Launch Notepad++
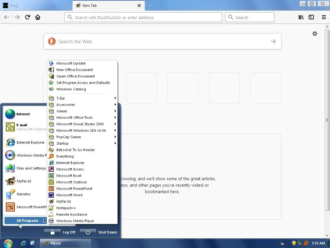 tap(82, 208)
